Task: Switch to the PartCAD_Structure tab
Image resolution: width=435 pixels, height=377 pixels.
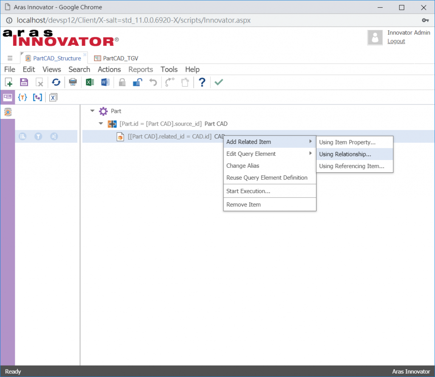Action: [x=54, y=58]
